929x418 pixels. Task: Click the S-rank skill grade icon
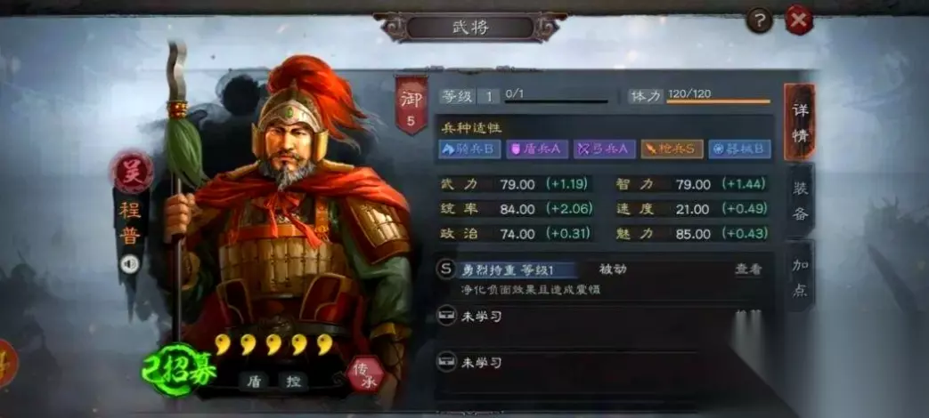pos(447,269)
